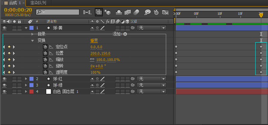
Task: Click the current time 0:00:00:20 display
Action: point(18,10)
